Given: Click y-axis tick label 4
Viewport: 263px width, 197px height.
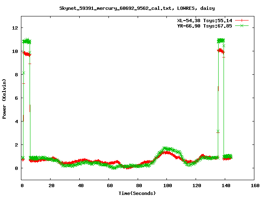Looking at the screenshot, I should 16,121.
